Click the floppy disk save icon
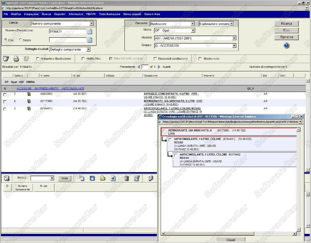Screen dimensions: 311x243 tap(92, 178)
